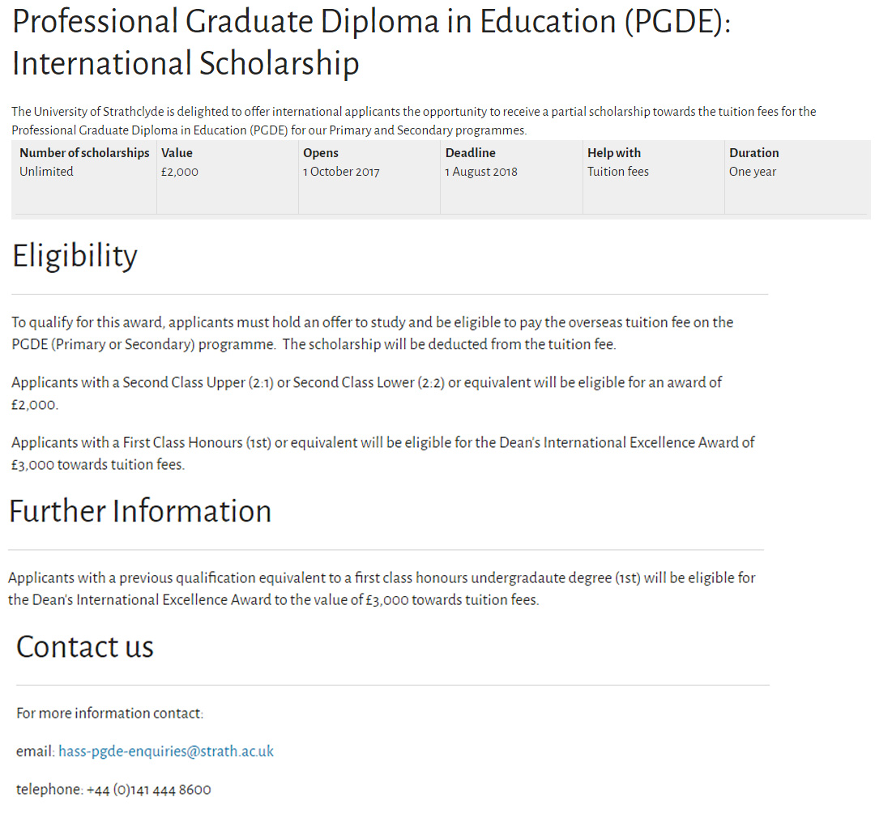Click the paragraph starting To qualify for this award
The height and width of the screenshot is (818, 892).
pos(372,333)
